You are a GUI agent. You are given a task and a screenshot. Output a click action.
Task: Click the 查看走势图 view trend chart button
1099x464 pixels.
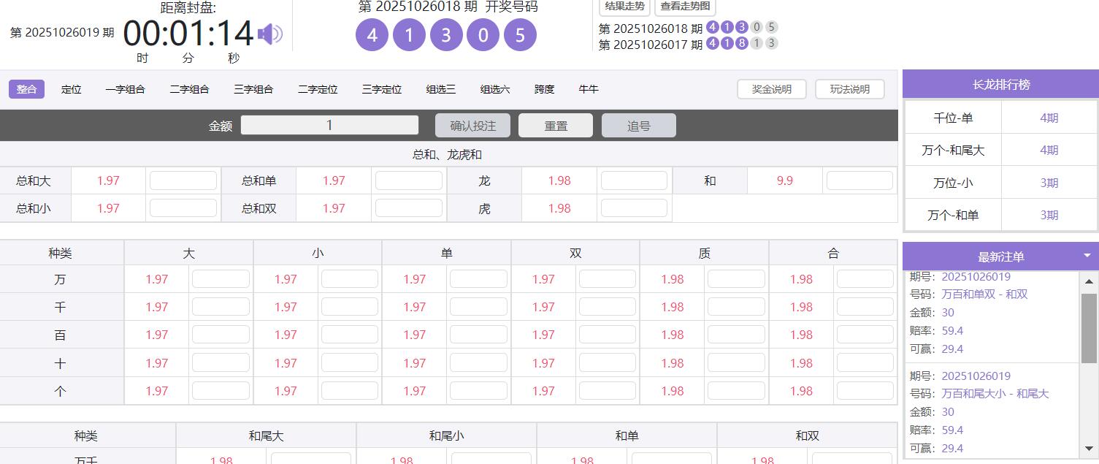(683, 7)
